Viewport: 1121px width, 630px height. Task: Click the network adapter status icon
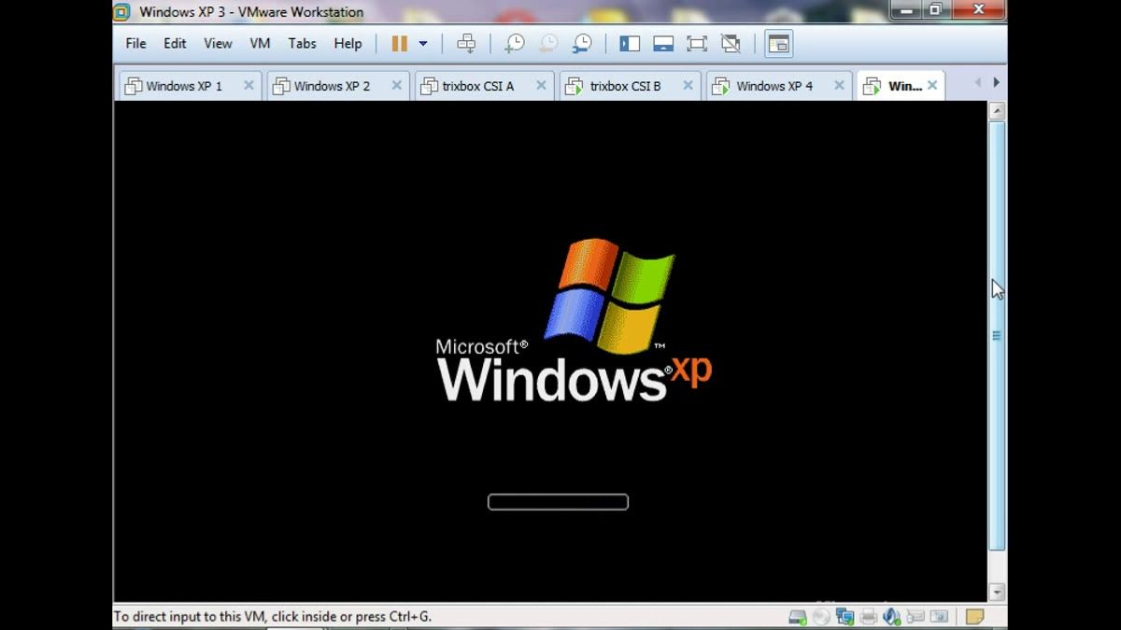pos(845,617)
